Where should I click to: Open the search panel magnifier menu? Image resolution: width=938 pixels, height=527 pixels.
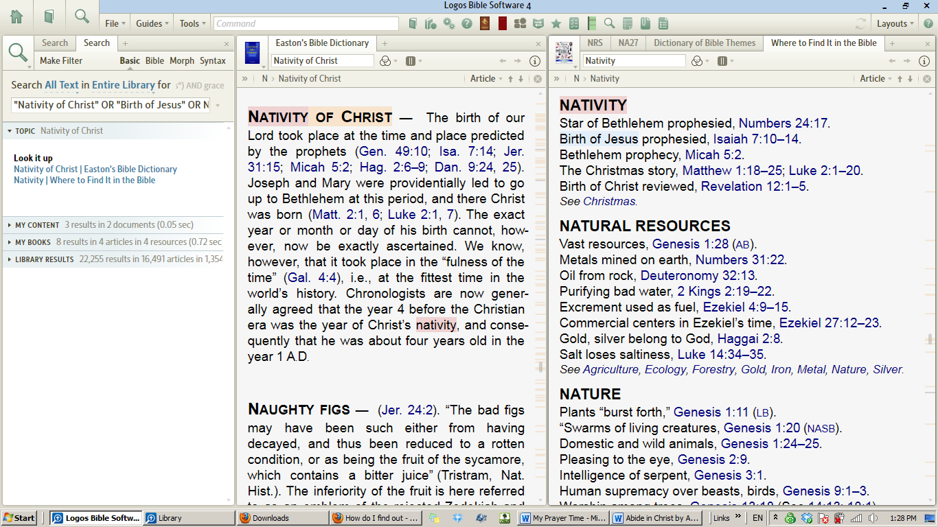pos(19,53)
